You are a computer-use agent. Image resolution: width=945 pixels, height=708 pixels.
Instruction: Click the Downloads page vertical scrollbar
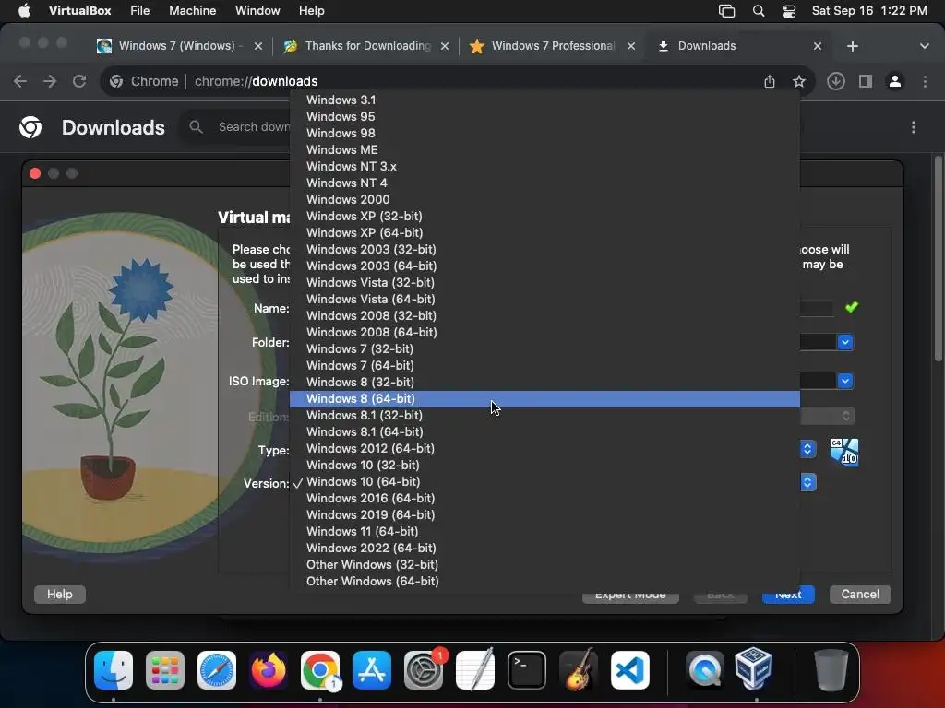coord(938,259)
